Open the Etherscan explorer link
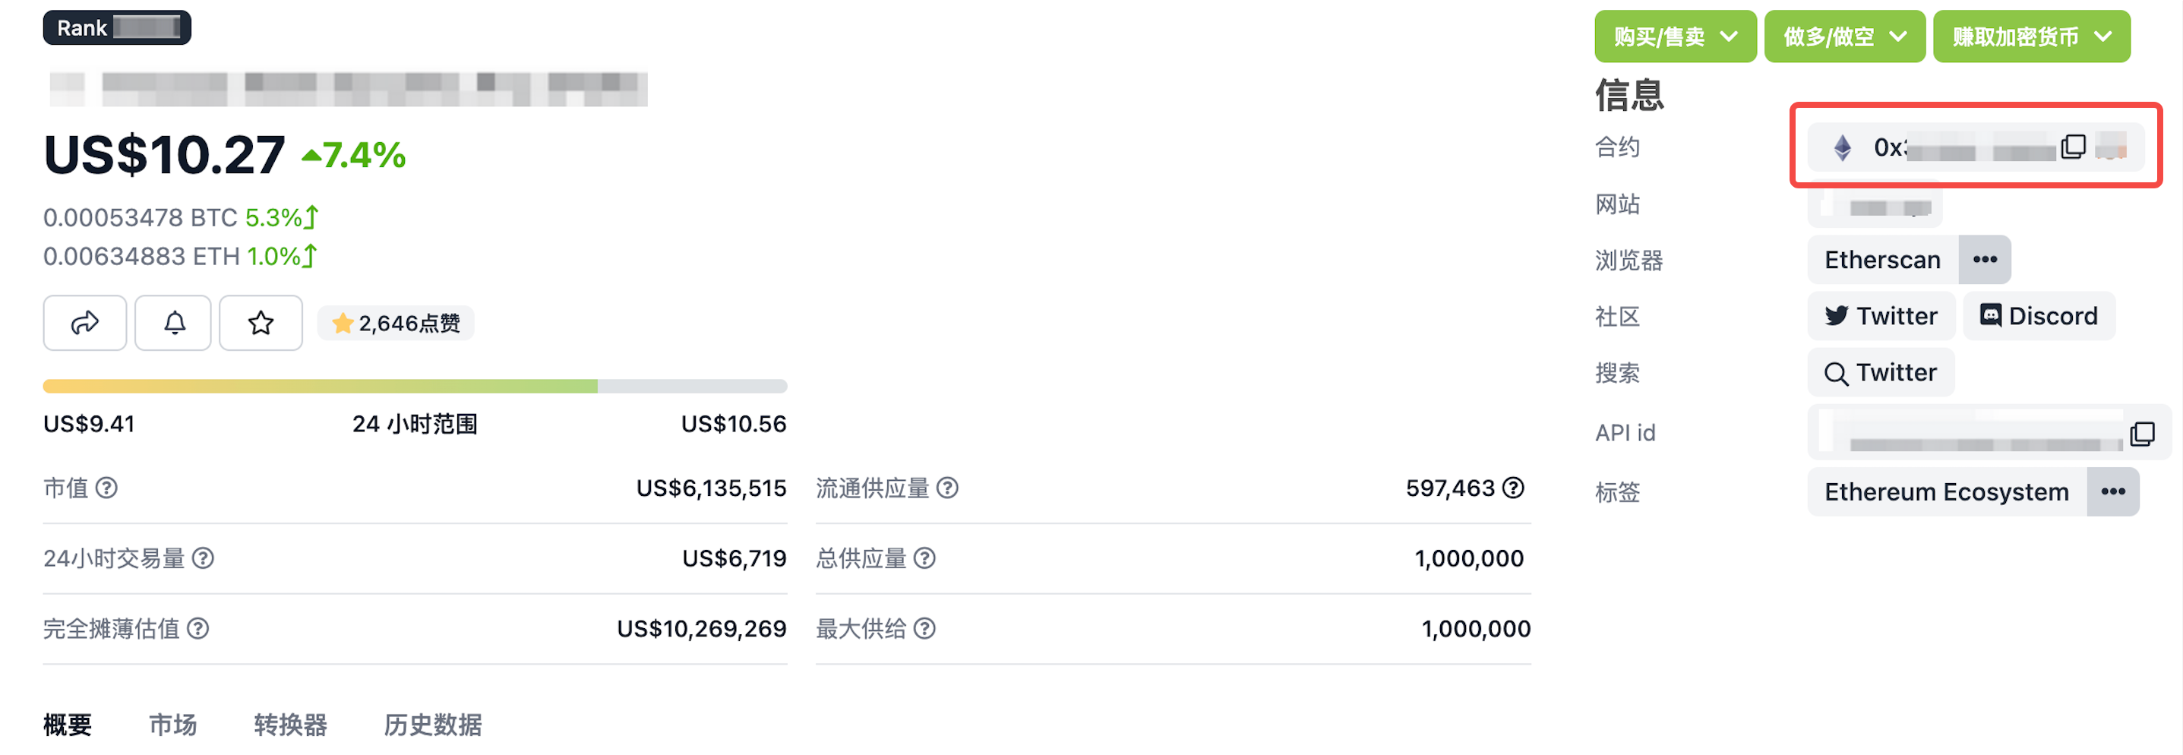2183x755 pixels. point(1881,260)
